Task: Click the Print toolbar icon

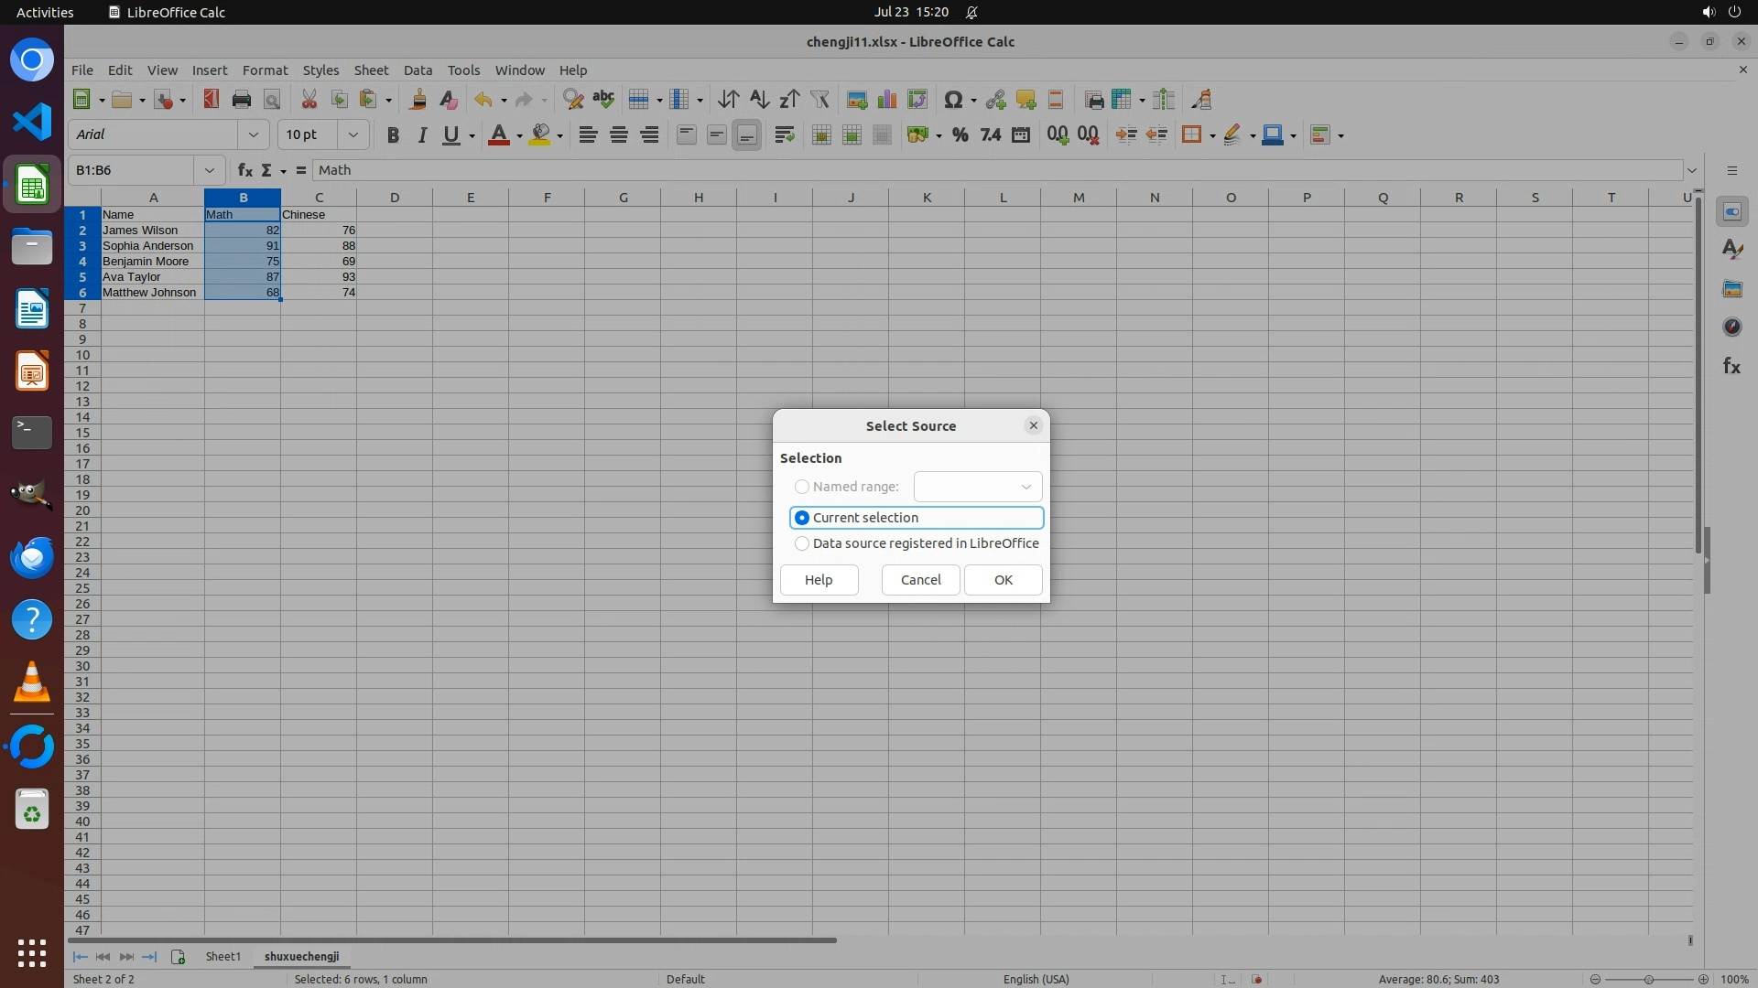Action: click(x=242, y=100)
